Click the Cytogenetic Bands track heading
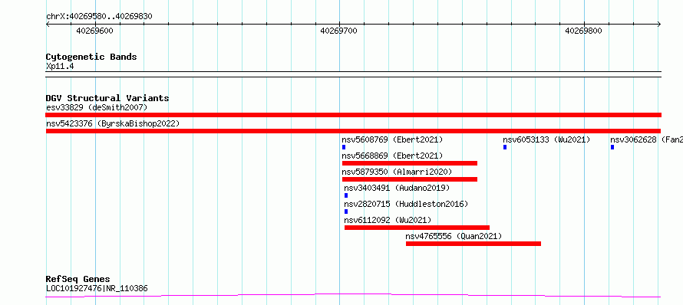Image resolution: width=683 pixels, height=305 pixels. (x=91, y=57)
